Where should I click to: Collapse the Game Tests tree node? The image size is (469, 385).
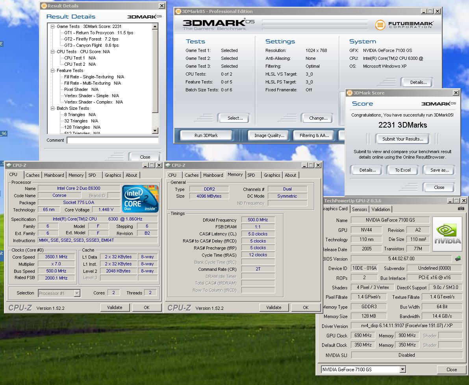pos(52,26)
